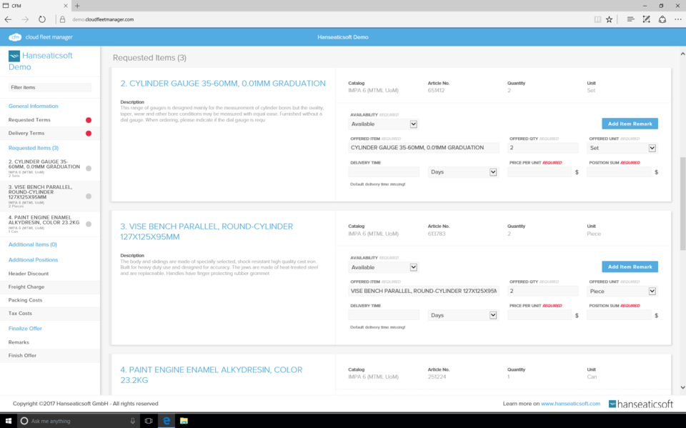The height and width of the screenshot is (428, 686).
Task: Click the Make a Web Note icon
Action: point(646,19)
